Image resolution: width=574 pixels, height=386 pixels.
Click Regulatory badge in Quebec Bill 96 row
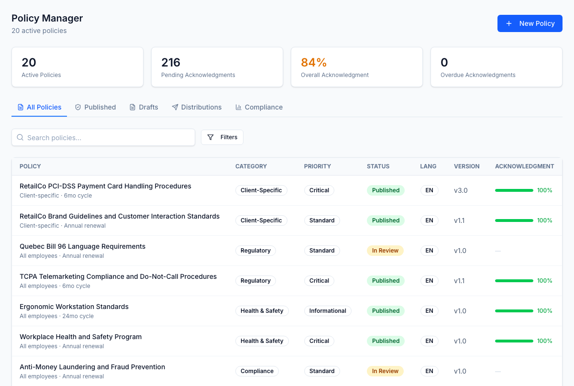click(255, 251)
